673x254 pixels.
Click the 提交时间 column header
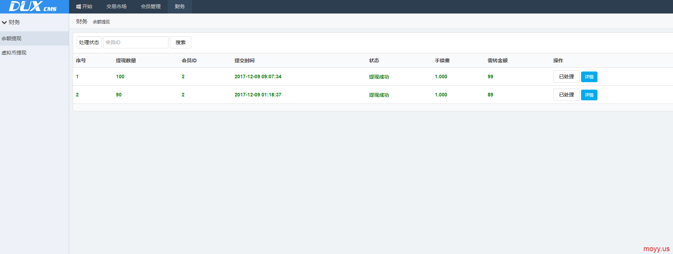pos(244,60)
